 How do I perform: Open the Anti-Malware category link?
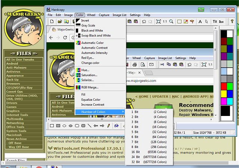click(x=17, y=68)
